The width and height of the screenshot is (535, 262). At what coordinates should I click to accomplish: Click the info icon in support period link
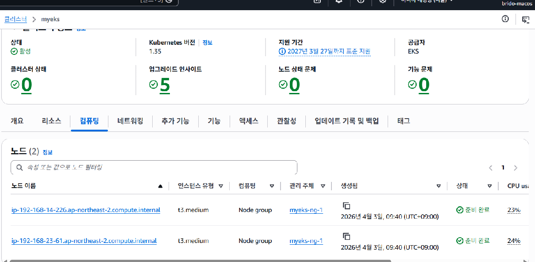tap(282, 51)
